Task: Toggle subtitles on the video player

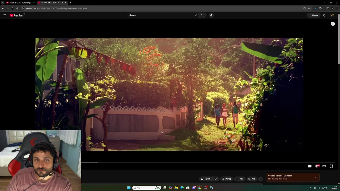Action: [310, 166]
